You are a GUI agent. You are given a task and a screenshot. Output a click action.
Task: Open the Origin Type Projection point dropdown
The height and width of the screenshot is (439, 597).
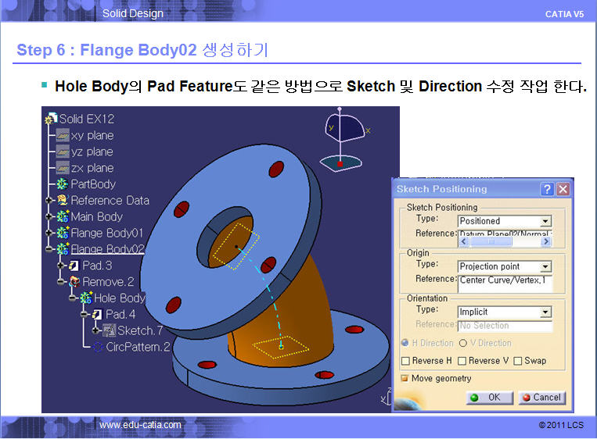point(545,266)
